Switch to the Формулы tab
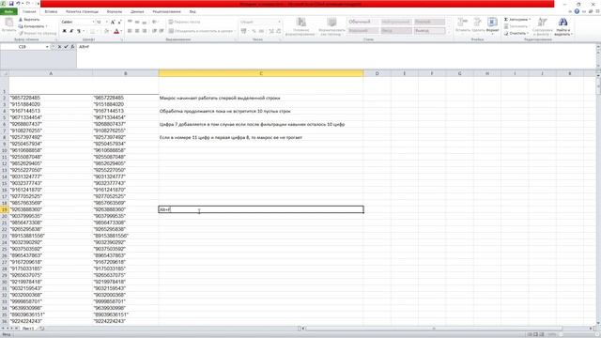 coord(115,12)
